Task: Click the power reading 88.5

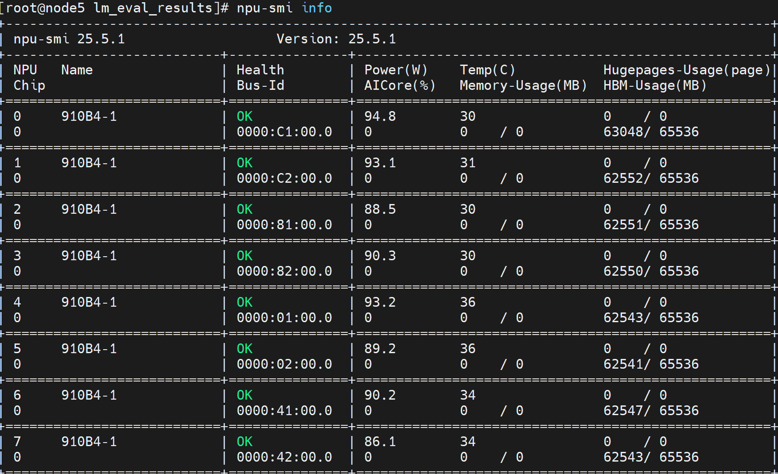Action: point(380,209)
